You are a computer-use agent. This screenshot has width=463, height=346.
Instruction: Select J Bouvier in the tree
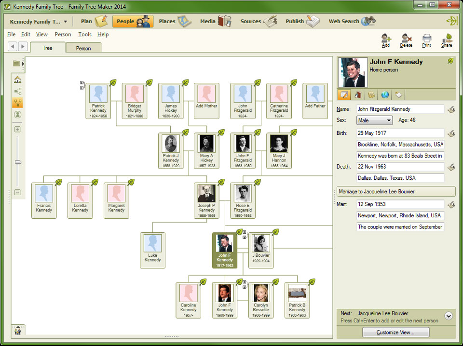click(261, 251)
